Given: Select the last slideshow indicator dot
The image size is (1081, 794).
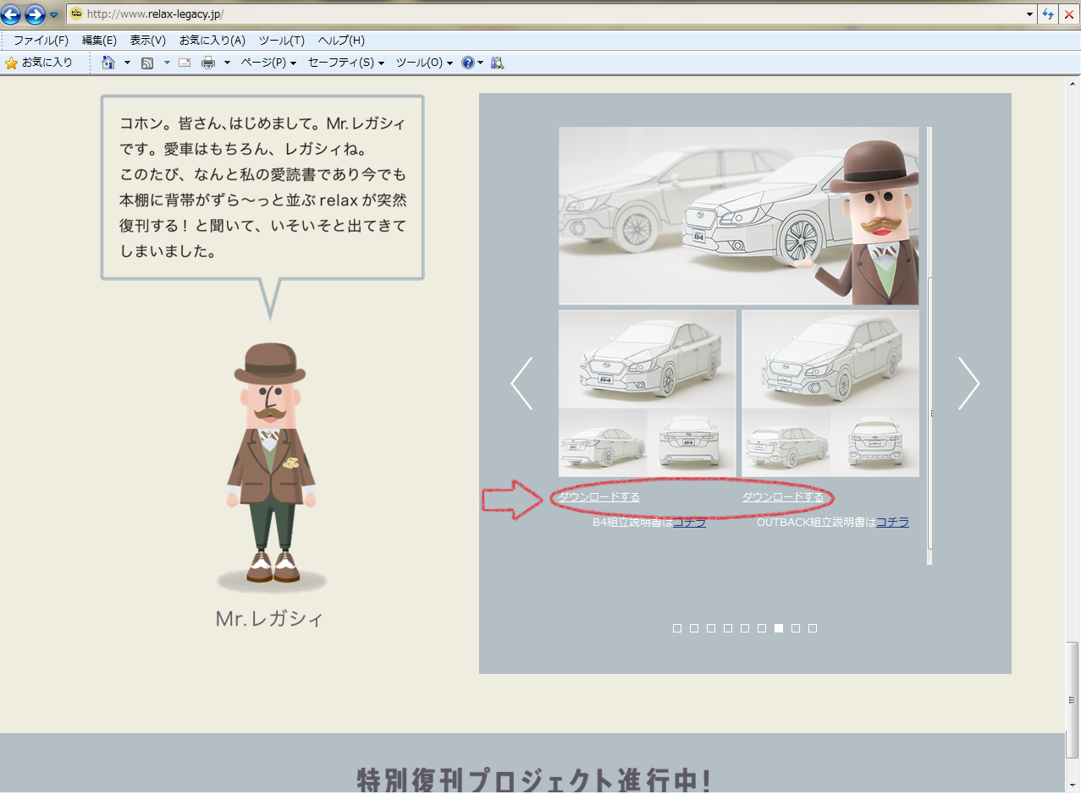Looking at the screenshot, I should 813,628.
